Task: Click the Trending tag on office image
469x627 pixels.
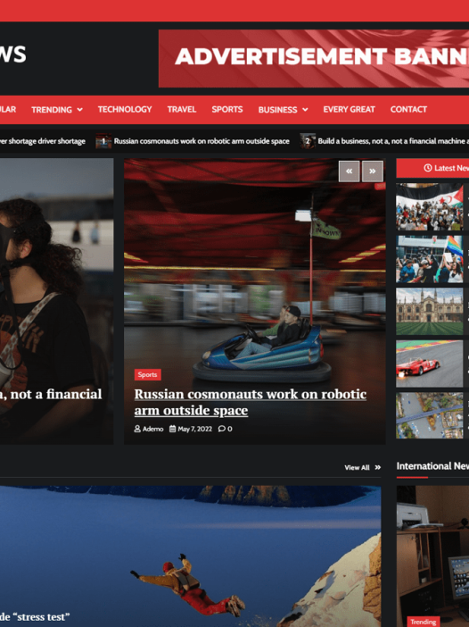Action: [x=424, y=622]
